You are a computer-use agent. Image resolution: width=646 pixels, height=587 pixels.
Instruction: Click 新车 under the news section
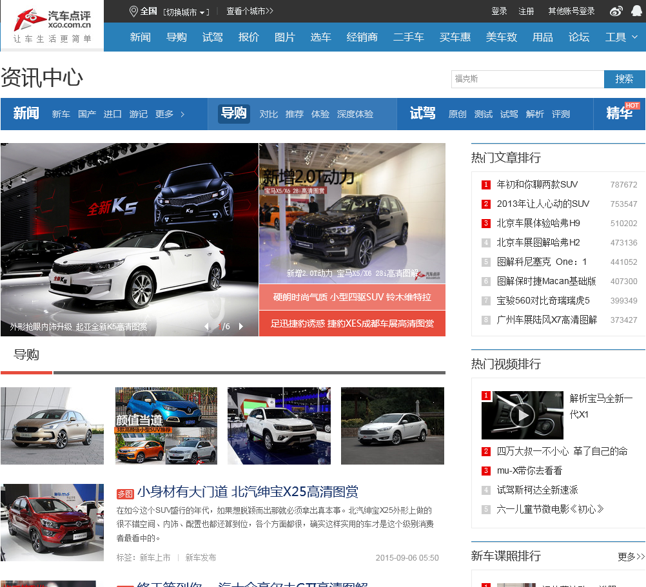(61, 114)
